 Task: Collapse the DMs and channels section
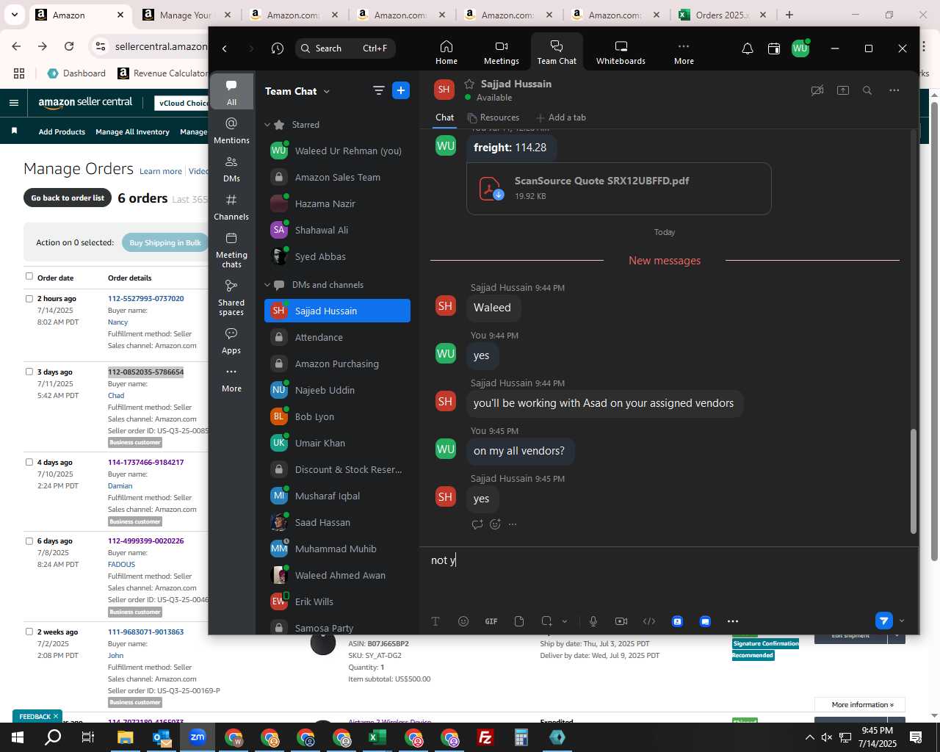(267, 285)
